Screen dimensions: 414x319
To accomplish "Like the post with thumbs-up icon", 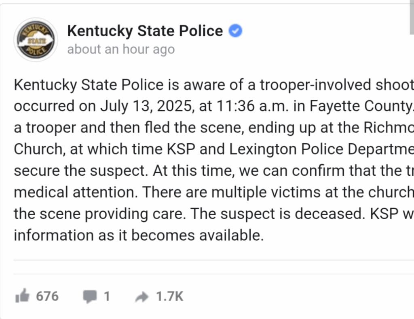I will coord(22,297).
